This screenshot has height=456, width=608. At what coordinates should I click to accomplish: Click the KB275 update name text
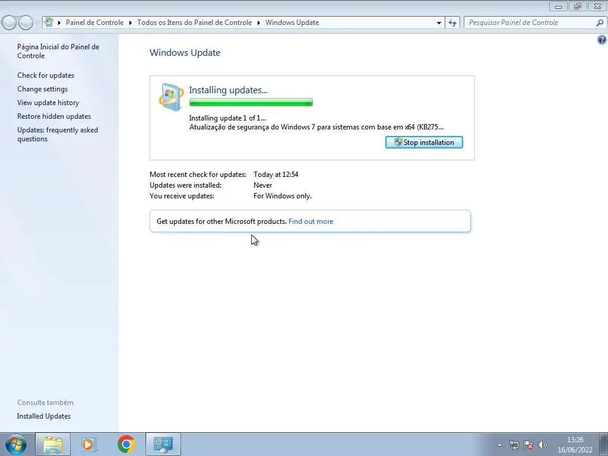[x=316, y=127]
